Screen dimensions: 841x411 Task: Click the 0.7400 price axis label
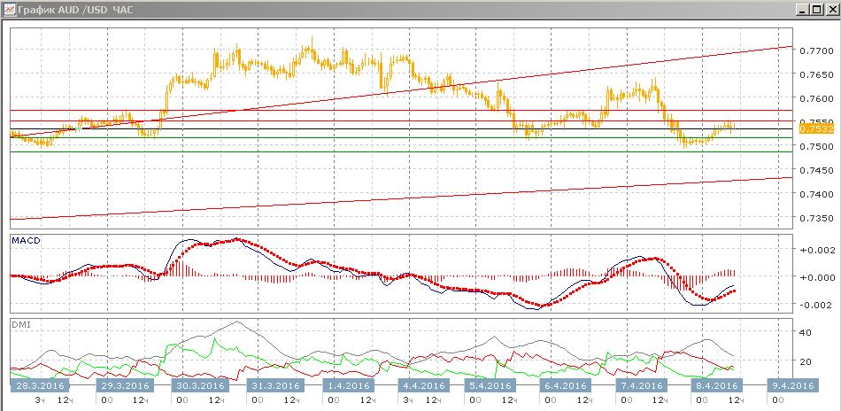816,194
